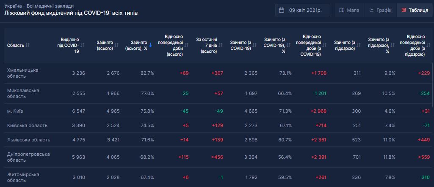Viewport: 434px width, 187px height.
Task: Sort by Зайнято (з підозрою) count icon
Action: (x=359, y=45)
